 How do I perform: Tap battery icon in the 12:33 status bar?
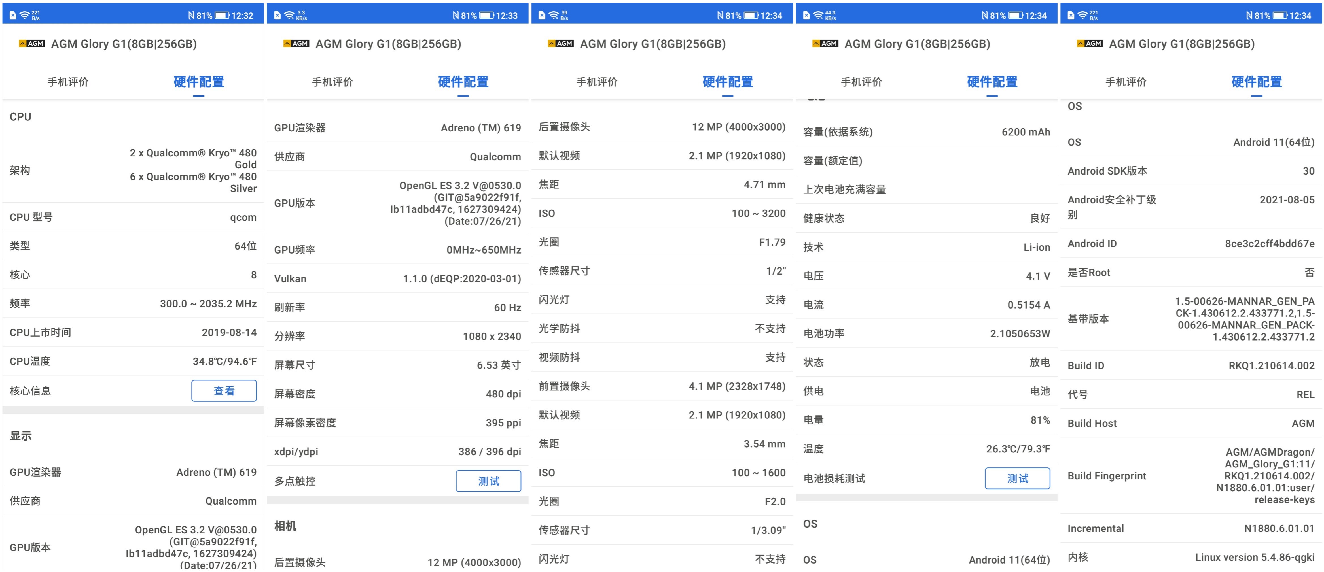[x=487, y=15]
